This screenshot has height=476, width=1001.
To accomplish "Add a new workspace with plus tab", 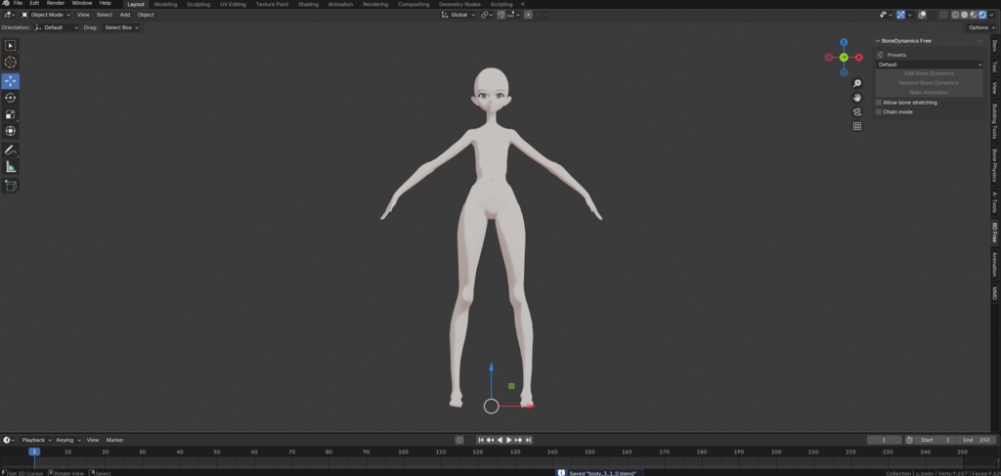I will coord(523,4).
